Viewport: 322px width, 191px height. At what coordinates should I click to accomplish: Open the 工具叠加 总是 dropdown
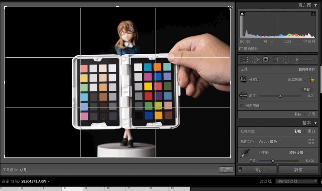coord(25,170)
